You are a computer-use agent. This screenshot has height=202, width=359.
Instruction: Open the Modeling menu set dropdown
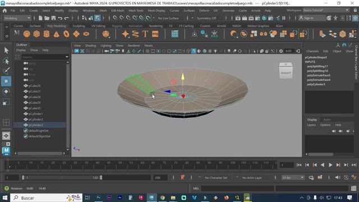click(17, 18)
